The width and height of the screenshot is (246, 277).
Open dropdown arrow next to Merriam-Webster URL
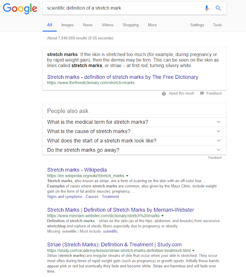click(x=162, y=216)
